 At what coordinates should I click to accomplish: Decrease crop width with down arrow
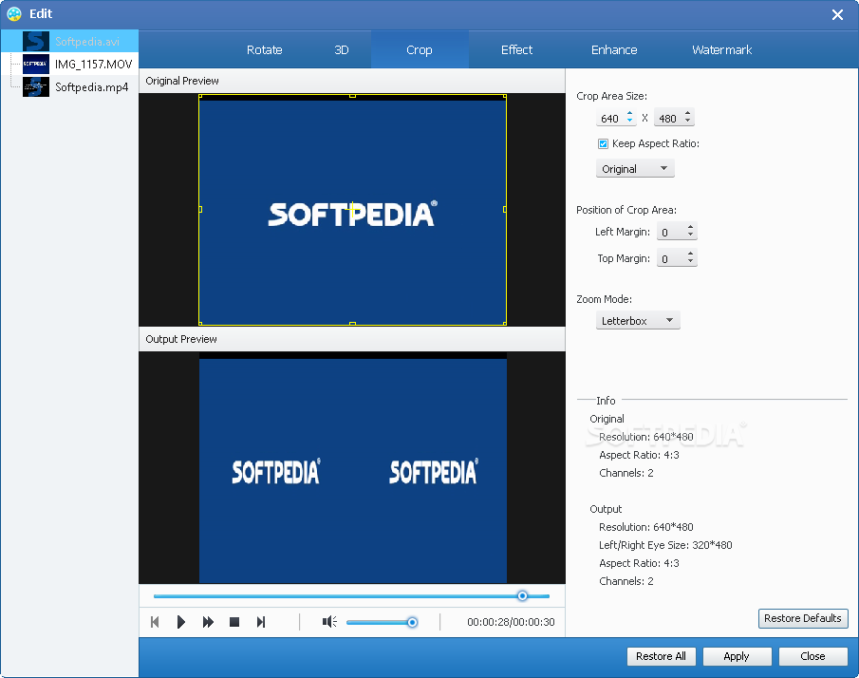pos(629,122)
